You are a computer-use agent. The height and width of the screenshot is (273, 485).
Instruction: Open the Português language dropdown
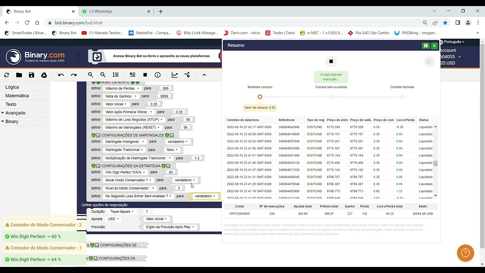pyautogui.click(x=452, y=42)
